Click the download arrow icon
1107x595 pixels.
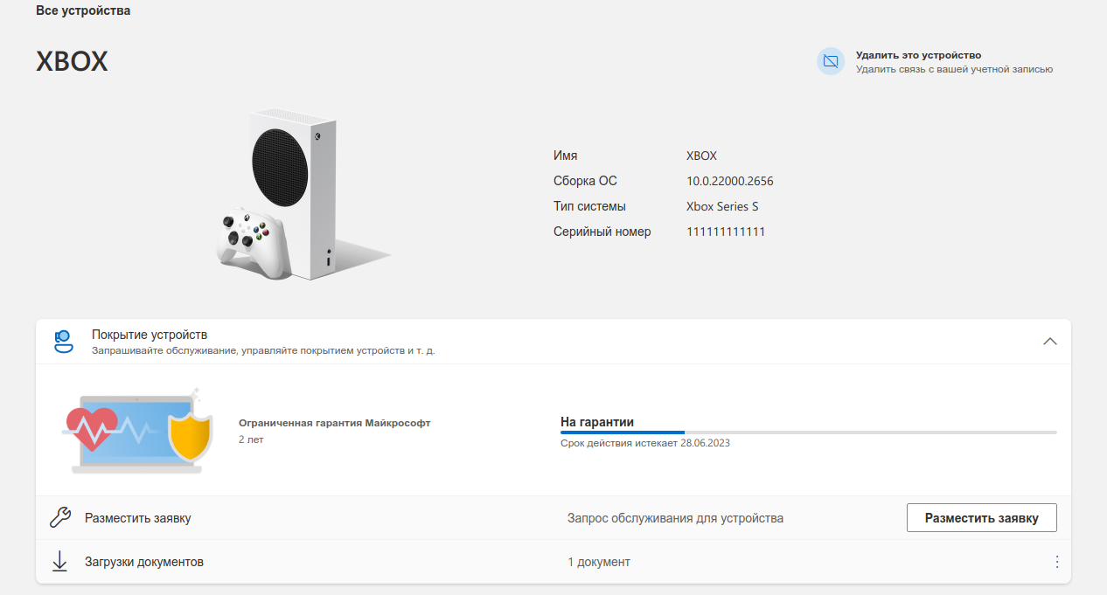click(x=59, y=562)
